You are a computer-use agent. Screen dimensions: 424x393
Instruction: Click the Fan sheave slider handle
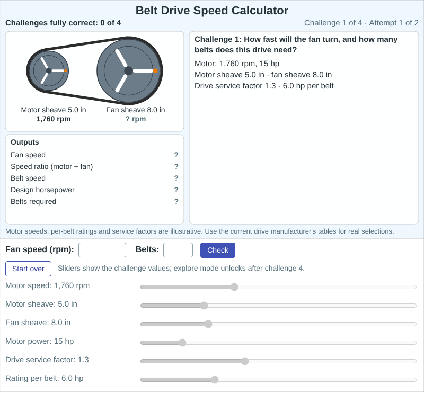tap(208, 324)
